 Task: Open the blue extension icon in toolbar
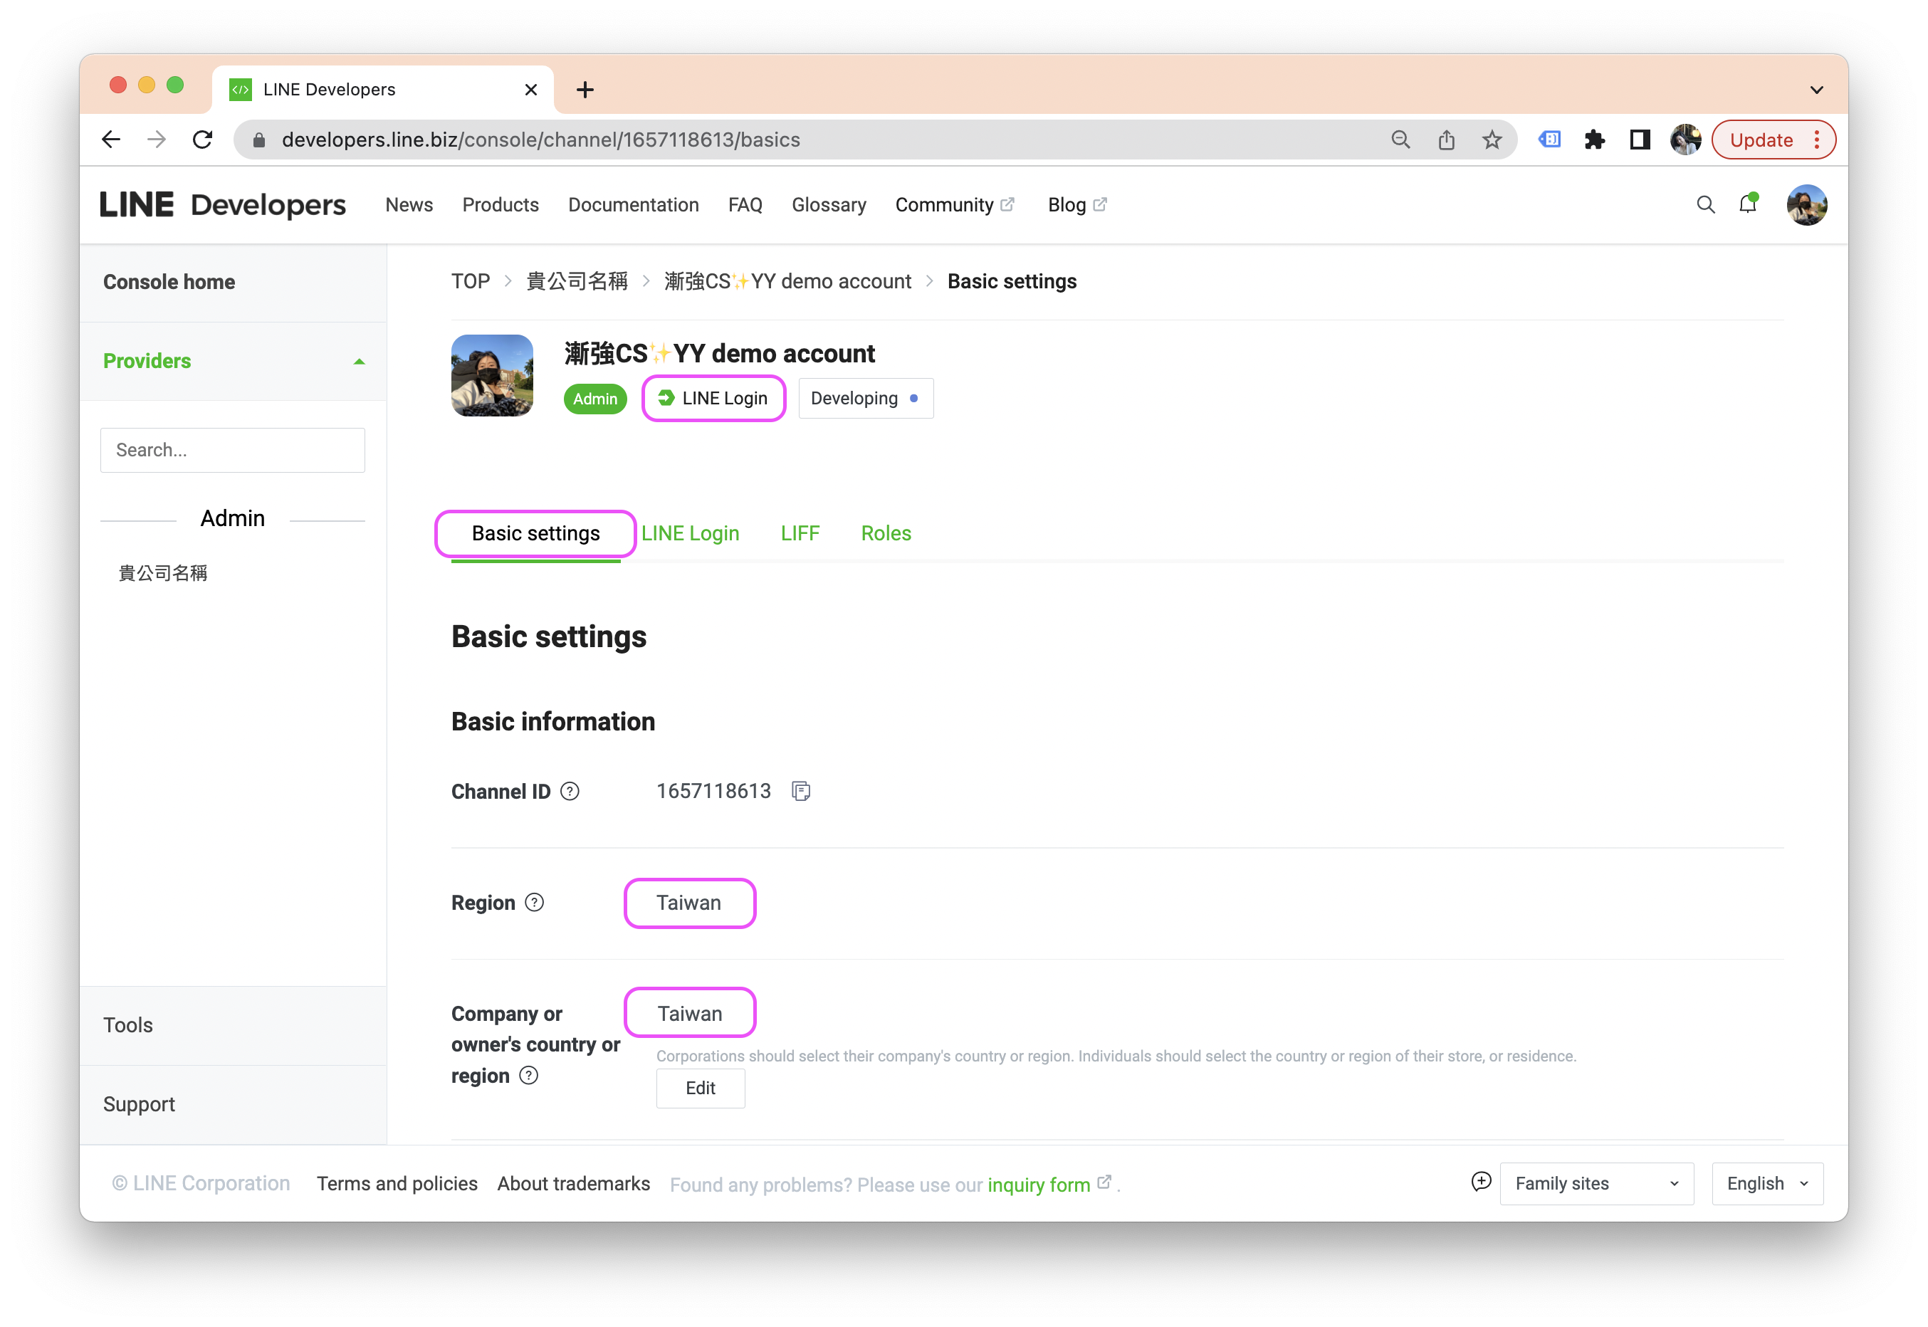click(x=1549, y=140)
